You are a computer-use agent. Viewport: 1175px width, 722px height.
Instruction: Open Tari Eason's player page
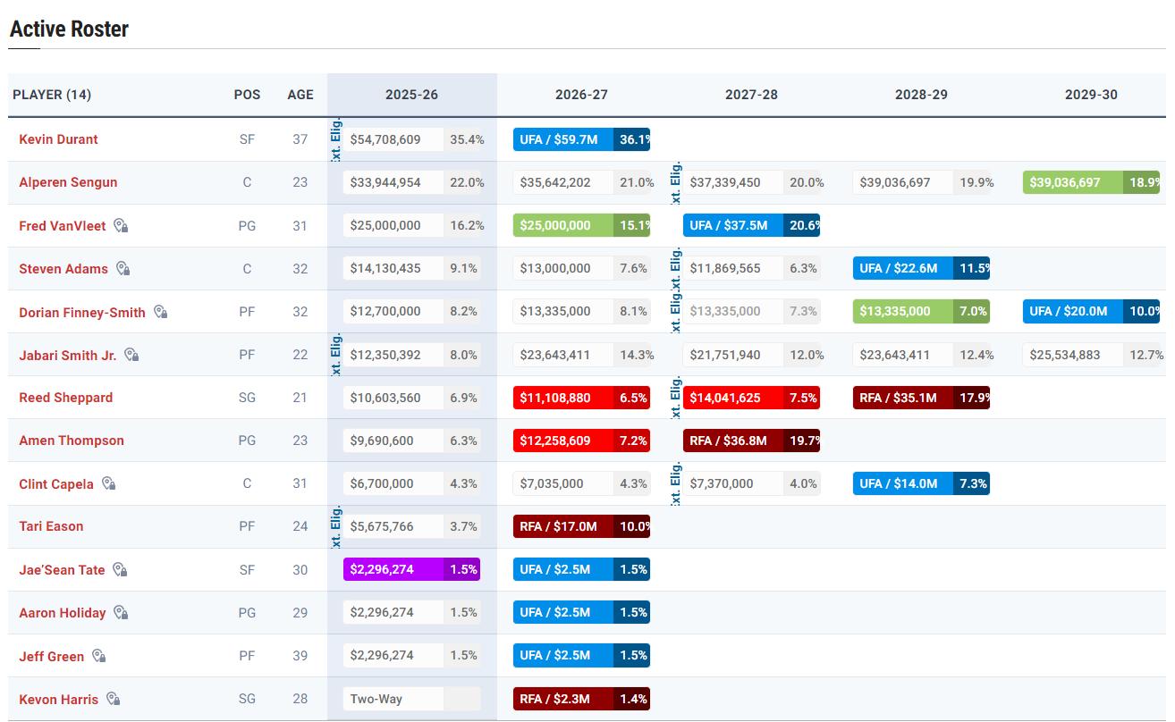[51, 526]
